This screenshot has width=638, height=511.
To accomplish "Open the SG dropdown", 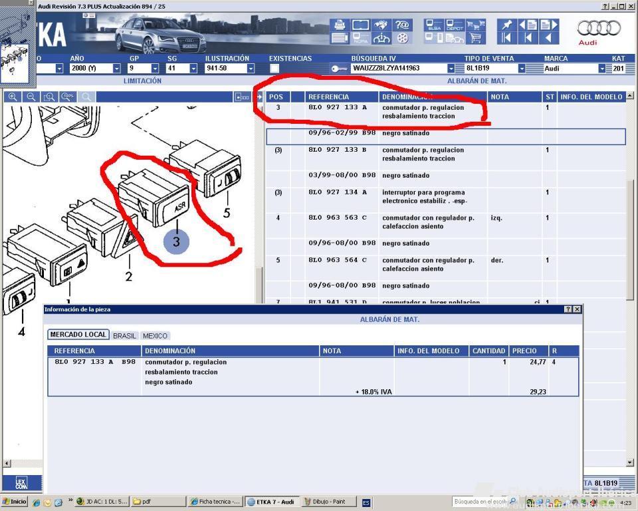I will click(193, 69).
